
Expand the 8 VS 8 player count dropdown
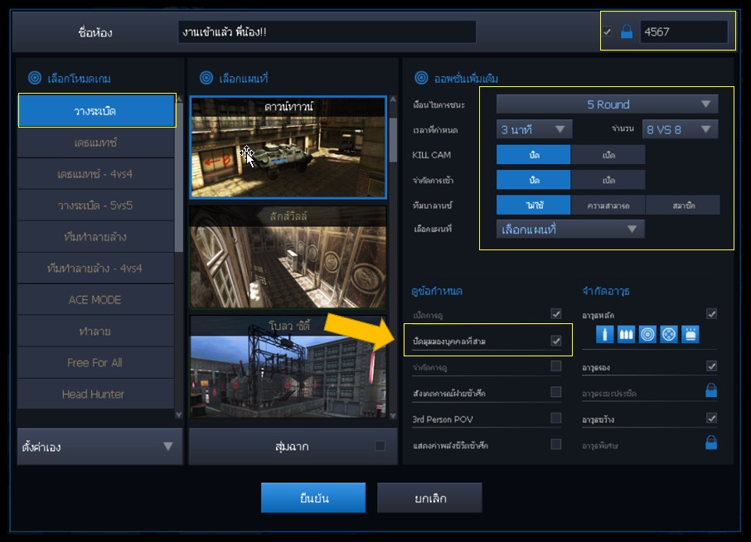pyautogui.click(x=680, y=129)
